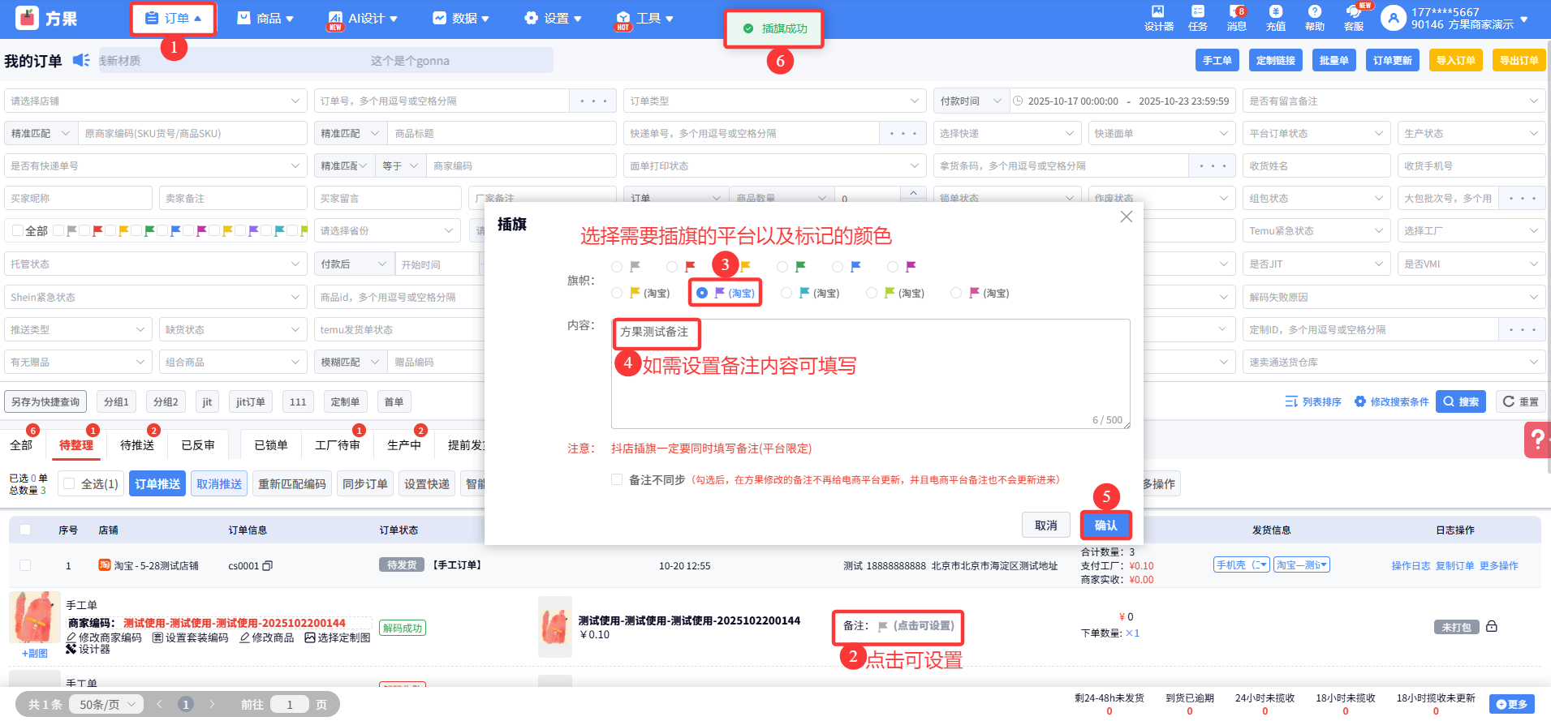Click the 内容 remark text area
Image resolution: width=1551 pixels, height=721 pixels.
870,373
